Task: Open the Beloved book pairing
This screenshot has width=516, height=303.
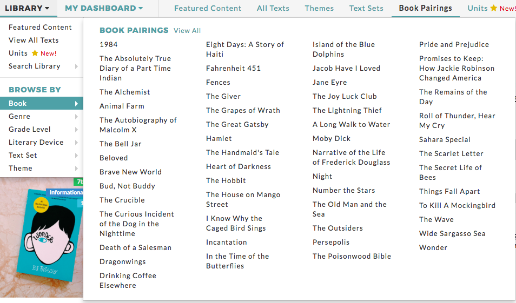Action: point(114,158)
